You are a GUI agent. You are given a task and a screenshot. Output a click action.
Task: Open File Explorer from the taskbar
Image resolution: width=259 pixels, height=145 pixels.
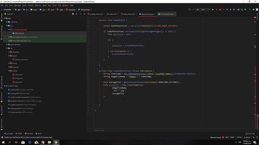49,142
